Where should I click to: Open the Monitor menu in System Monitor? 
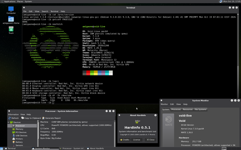(x=164, y=104)
